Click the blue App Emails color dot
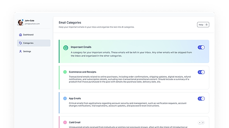 65,98
